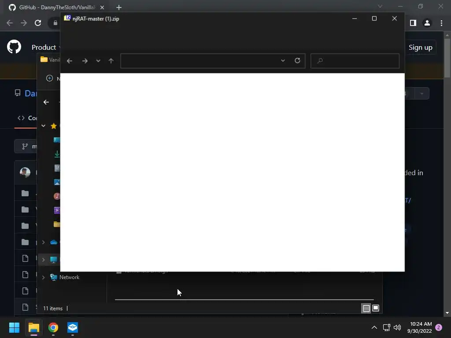Expand OneDrive node in sidebar
This screenshot has width=451, height=338.
click(44, 242)
